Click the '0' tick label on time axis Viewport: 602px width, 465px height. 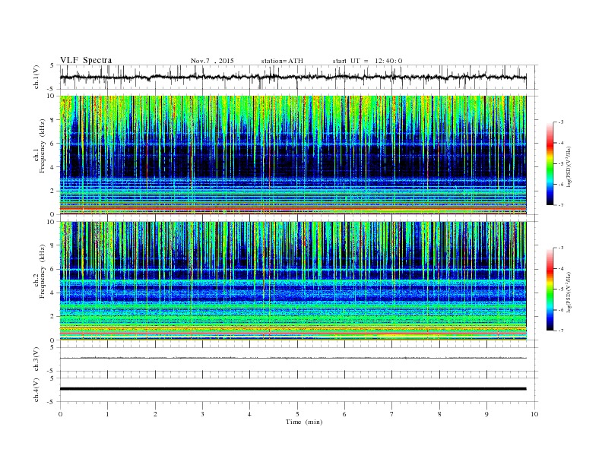point(60,414)
